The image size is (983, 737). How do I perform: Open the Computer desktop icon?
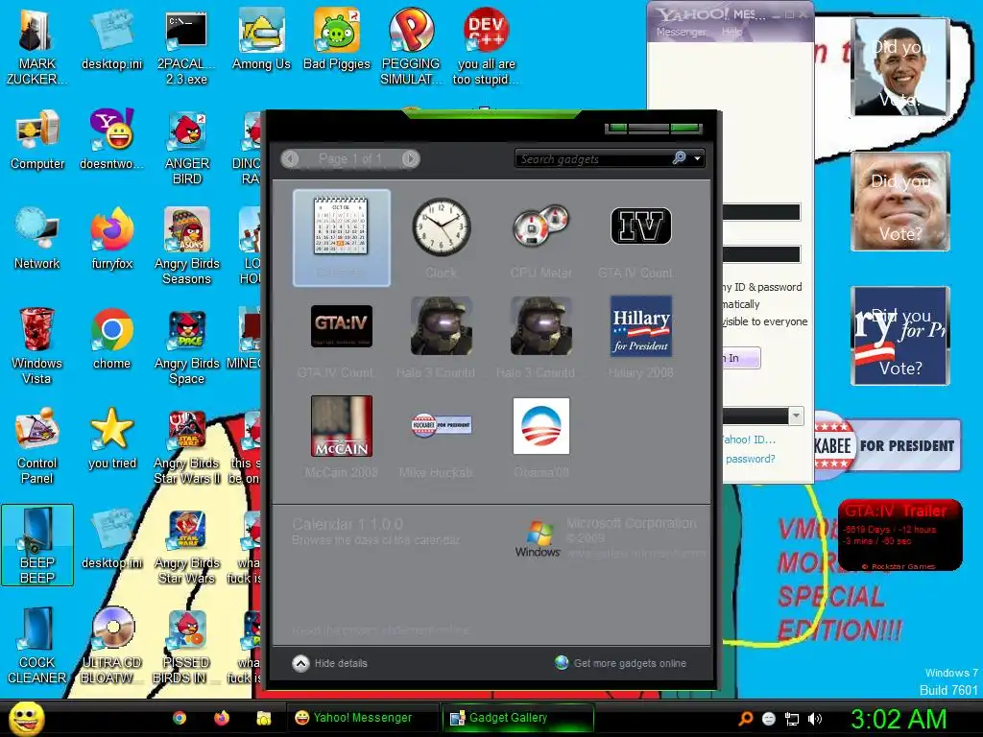point(37,140)
